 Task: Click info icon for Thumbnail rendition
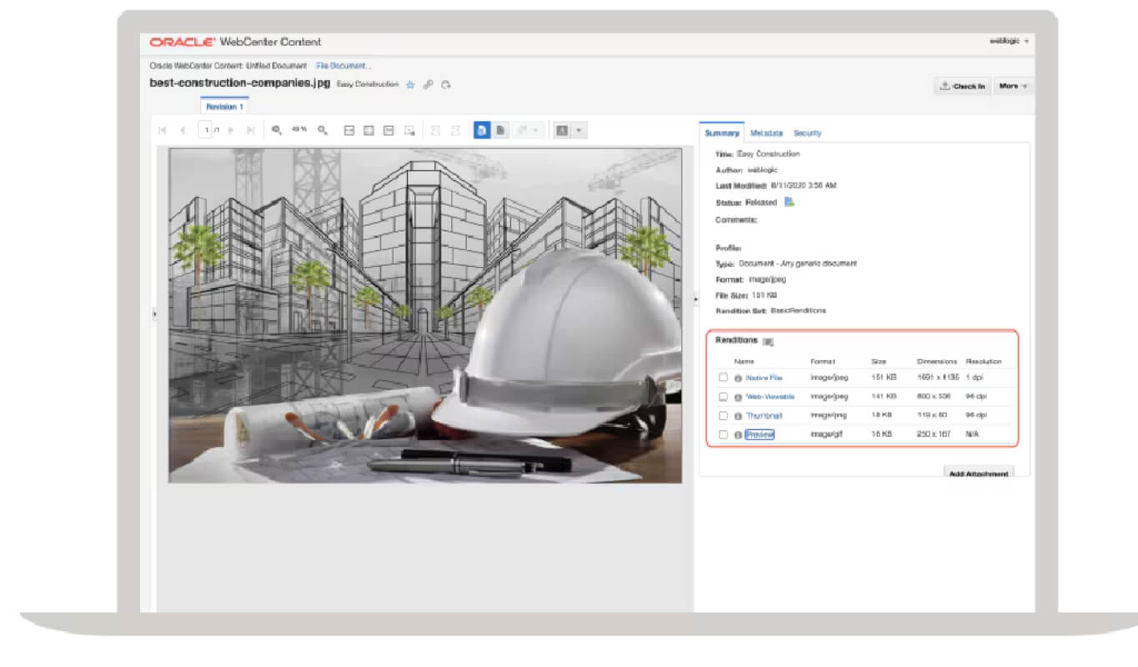click(738, 416)
